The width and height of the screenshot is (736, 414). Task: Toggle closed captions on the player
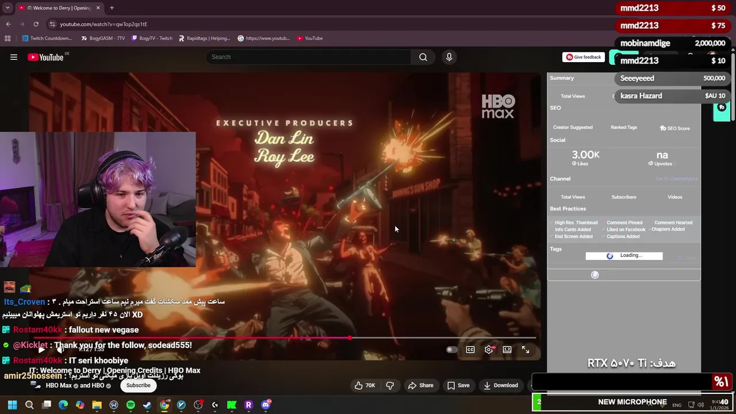tap(470, 350)
